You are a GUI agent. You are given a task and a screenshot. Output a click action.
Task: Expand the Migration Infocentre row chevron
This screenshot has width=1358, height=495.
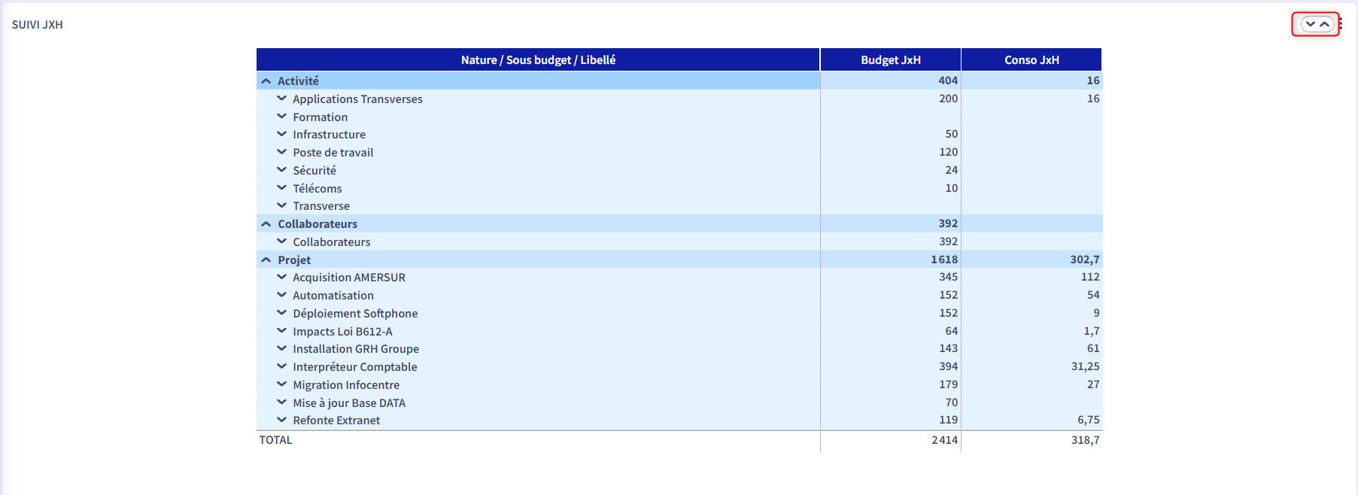click(x=281, y=384)
